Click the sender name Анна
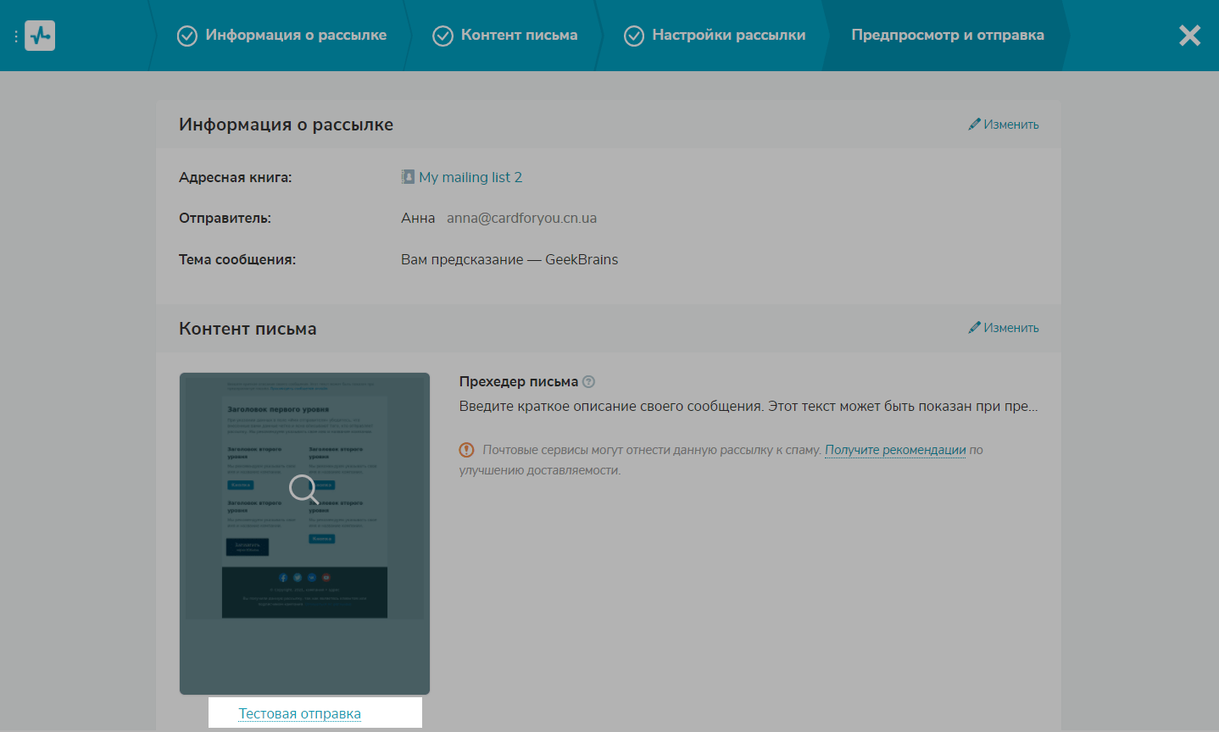The height and width of the screenshot is (732, 1219). point(417,218)
